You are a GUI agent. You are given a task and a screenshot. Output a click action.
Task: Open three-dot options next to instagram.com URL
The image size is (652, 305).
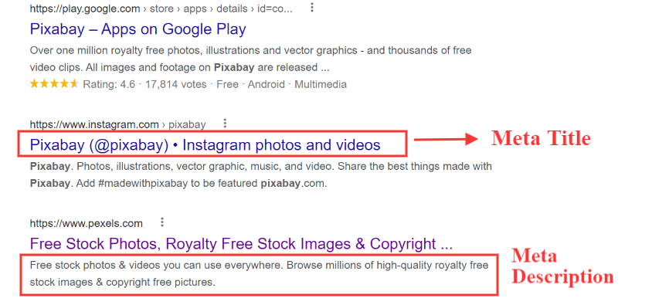225,124
